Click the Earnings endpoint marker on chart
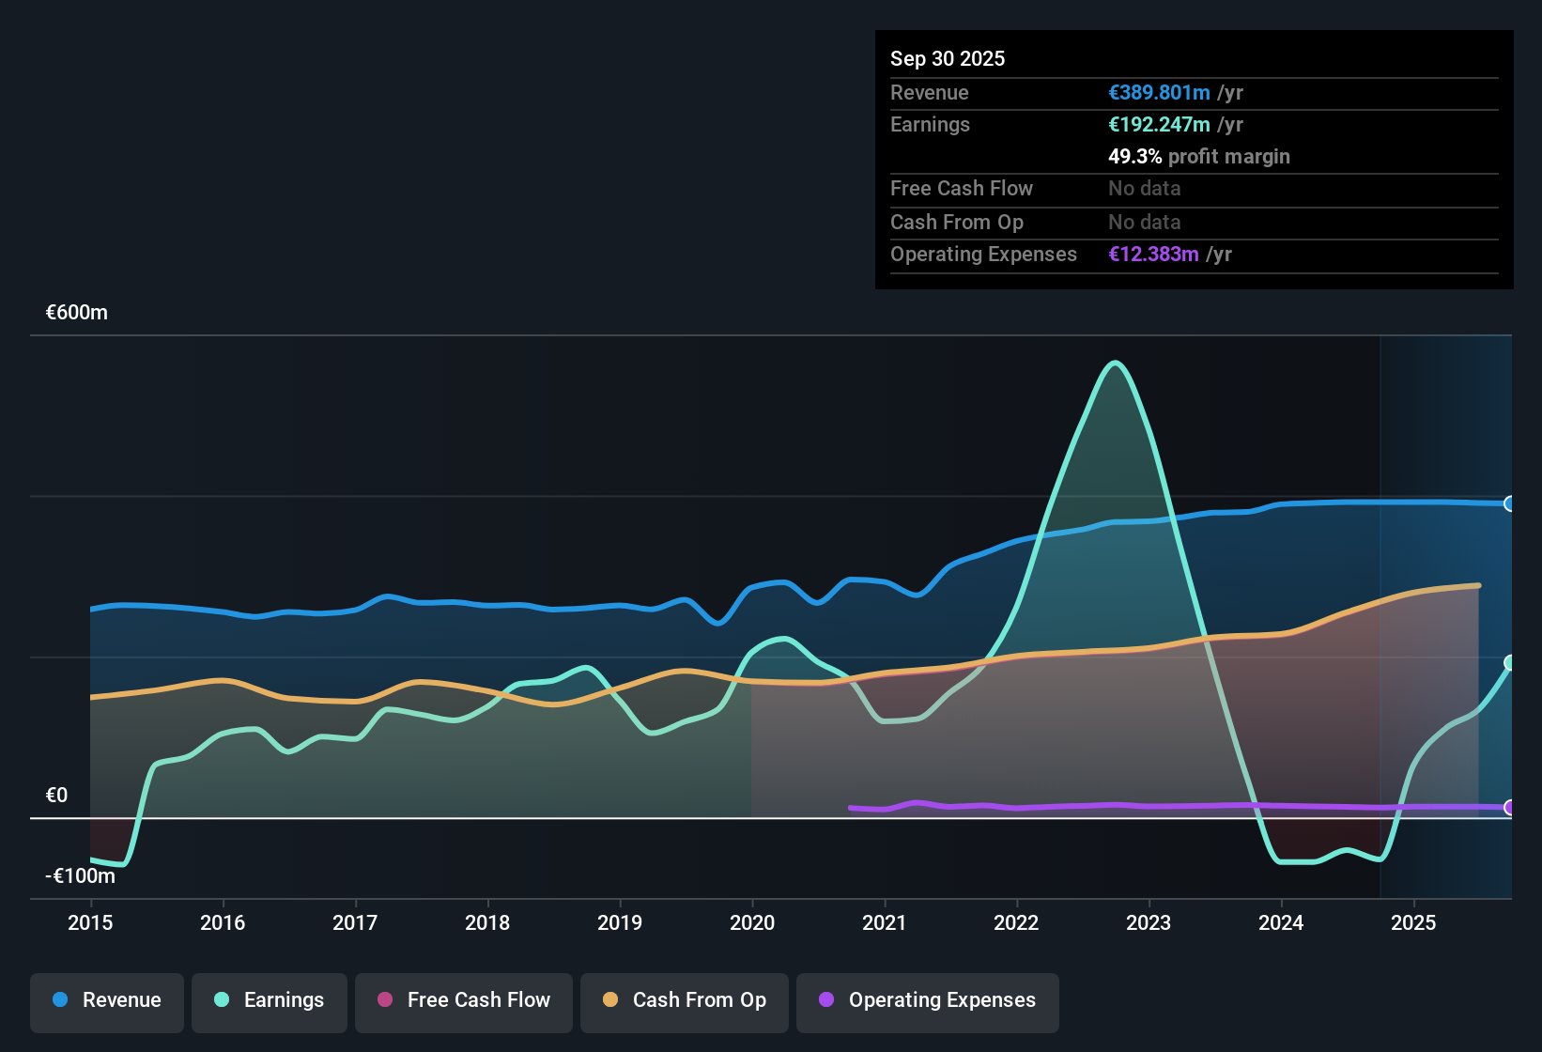 coord(1510,663)
